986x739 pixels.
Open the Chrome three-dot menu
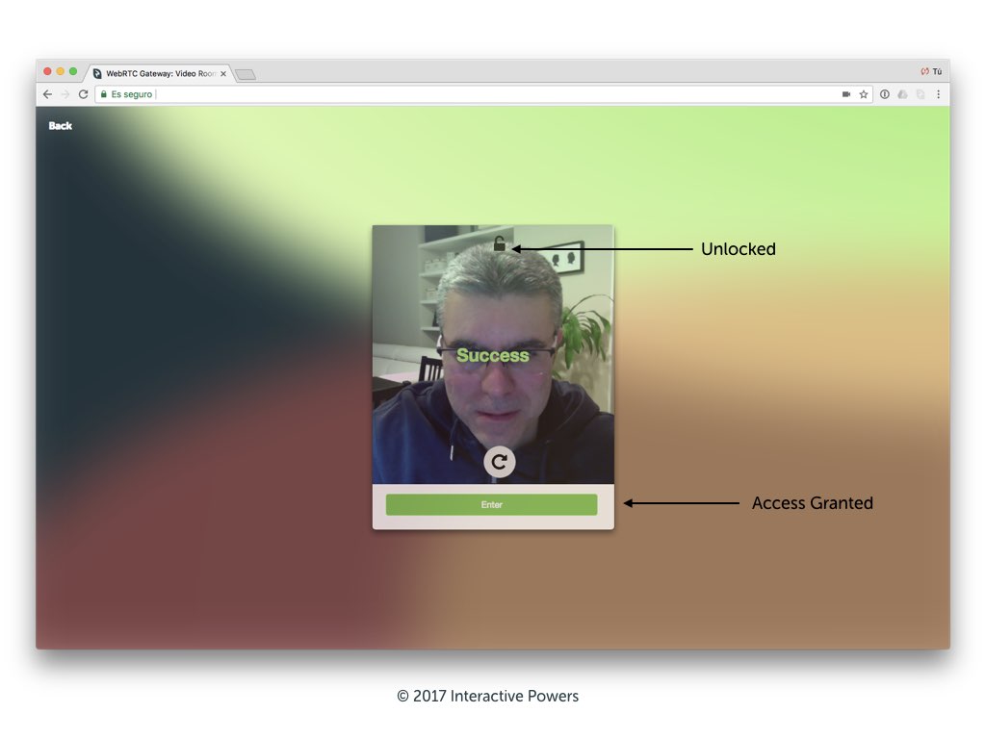click(x=939, y=94)
